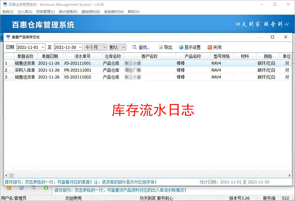Screen dimensions: 295x201
Task: Click the 采购入库单 cell
Action: tap(25, 70)
